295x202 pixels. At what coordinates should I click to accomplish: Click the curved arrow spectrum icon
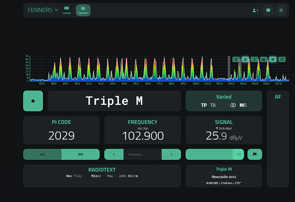pos(236,59)
